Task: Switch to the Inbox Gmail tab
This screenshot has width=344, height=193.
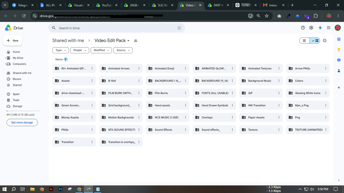Action: pos(274,5)
